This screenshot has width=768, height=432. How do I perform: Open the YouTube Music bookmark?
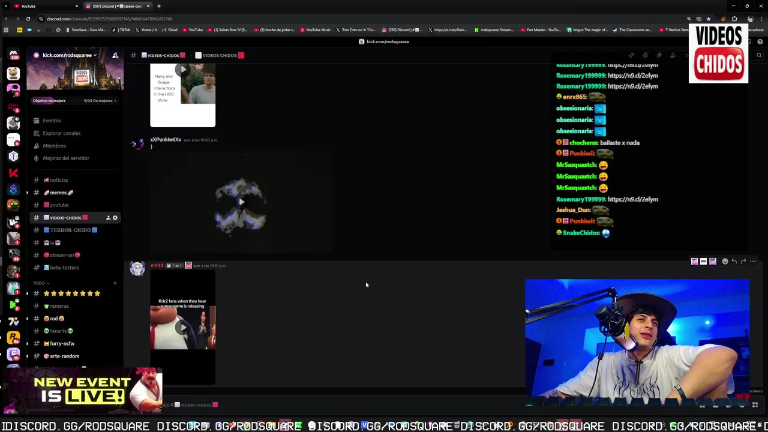[316, 29]
